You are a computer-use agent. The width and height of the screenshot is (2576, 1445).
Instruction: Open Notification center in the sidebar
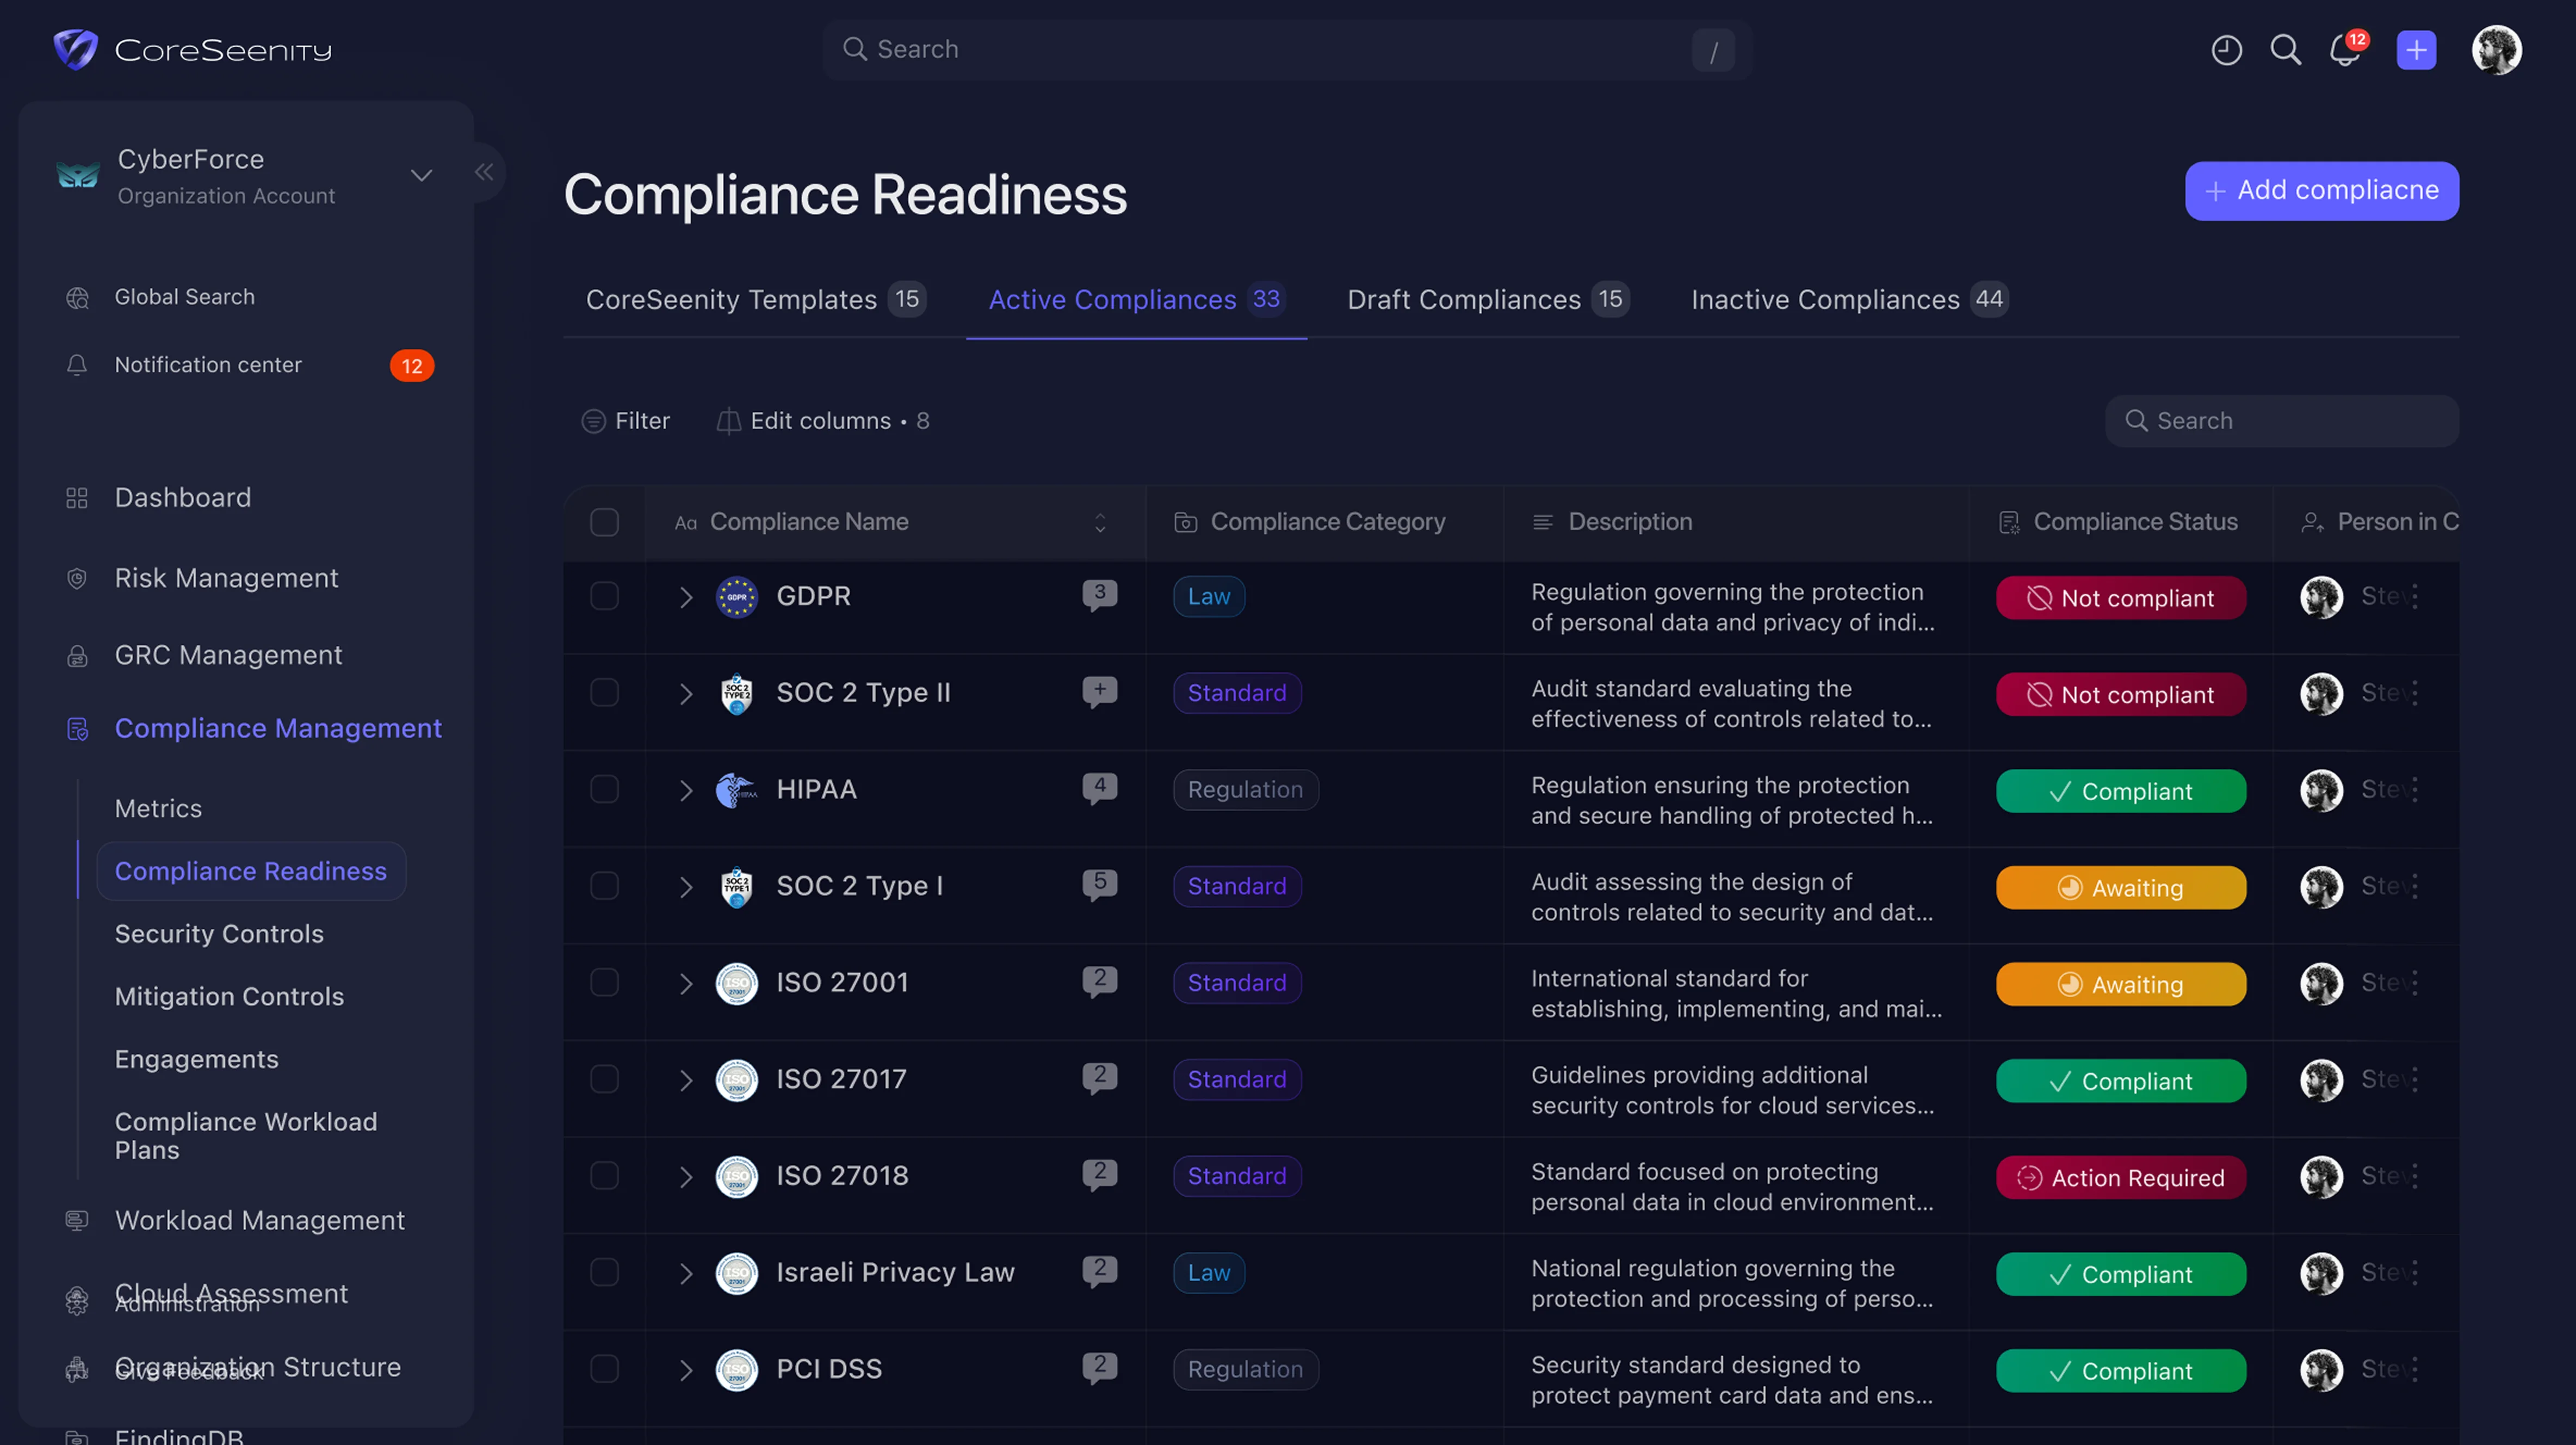click(208, 365)
